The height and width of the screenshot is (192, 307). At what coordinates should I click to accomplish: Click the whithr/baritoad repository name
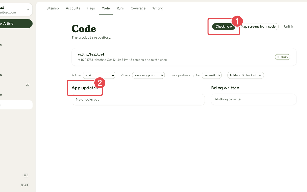[x=91, y=54]
